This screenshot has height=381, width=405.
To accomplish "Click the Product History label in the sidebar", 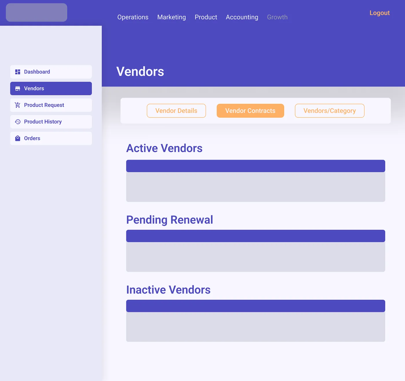I will click(x=43, y=122).
